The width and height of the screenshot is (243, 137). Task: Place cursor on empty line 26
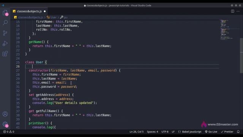122,66
